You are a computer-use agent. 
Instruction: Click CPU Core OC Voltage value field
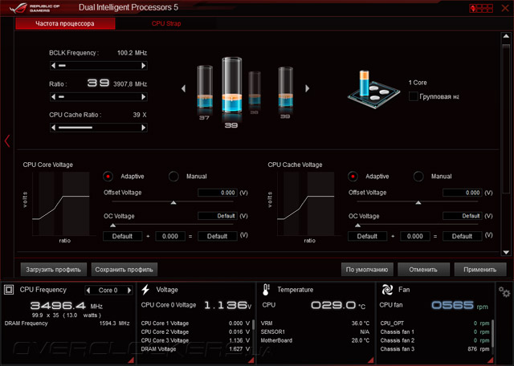(x=218, y=216)
